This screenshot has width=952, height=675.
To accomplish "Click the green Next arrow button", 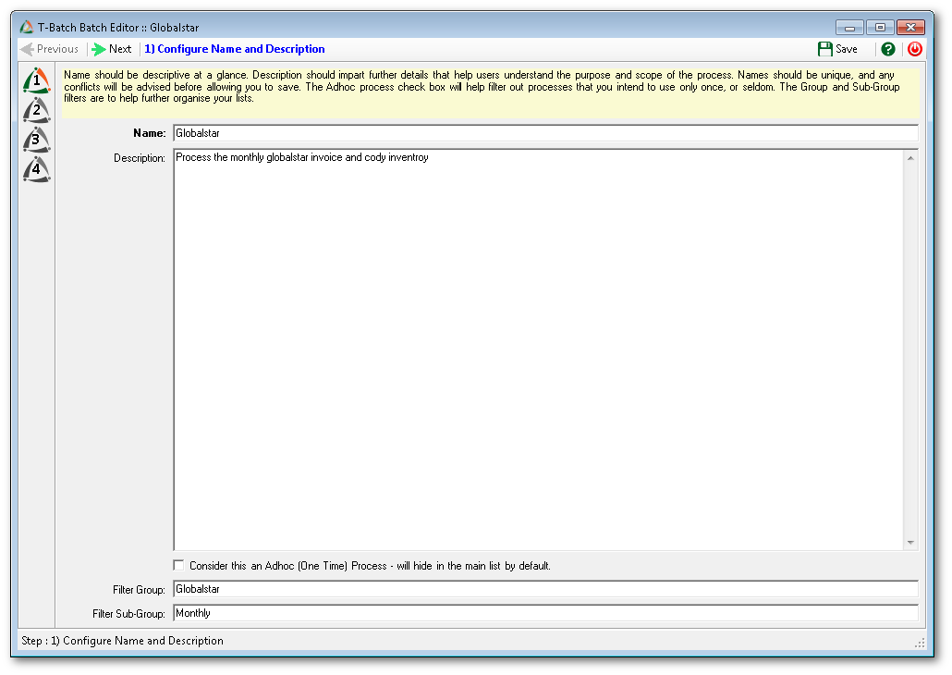I will [112, 49].
